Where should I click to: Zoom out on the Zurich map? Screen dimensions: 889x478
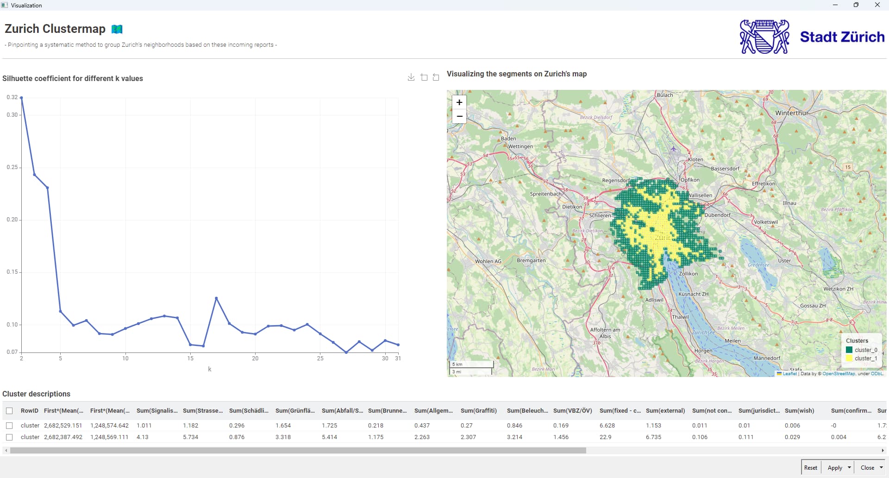pos(459,116)
